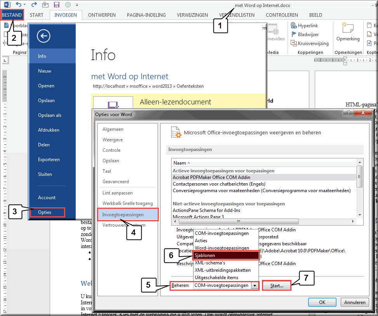Screen dimensions: 378x316
Task: Open the Customize Quick Access Toolbar arrow
Action: [77, 5]
